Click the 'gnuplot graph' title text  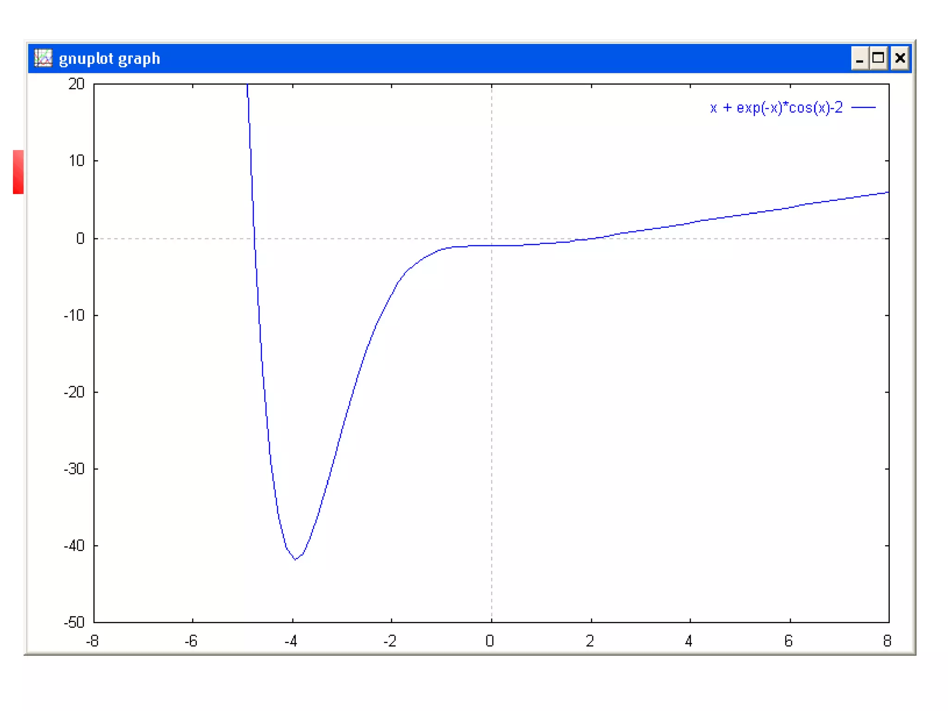pyautogui.click(x=109, y=59)
